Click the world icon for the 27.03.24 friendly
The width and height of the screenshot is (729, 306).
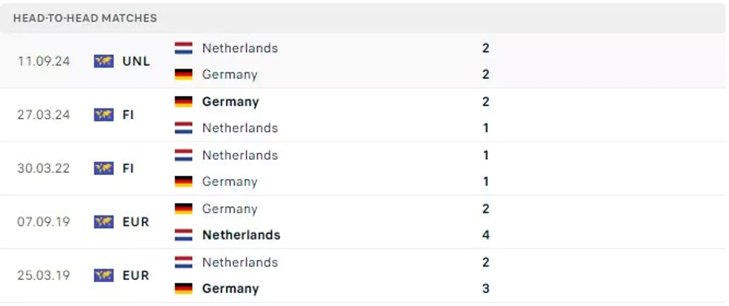click(103, 115)
